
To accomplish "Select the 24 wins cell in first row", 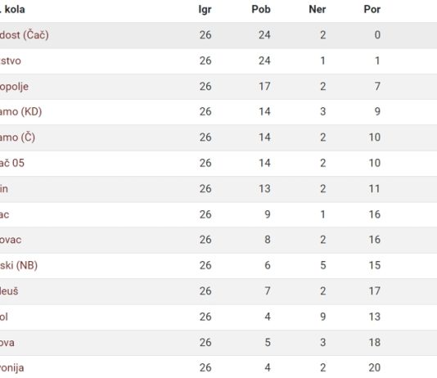I will 264,35.
